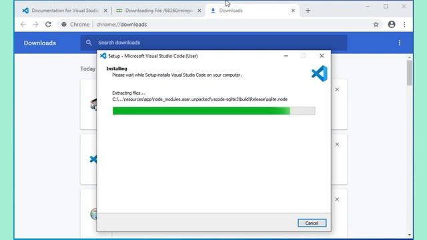
Task: Minimize the Chrome window
Action: tap(368, 6)
